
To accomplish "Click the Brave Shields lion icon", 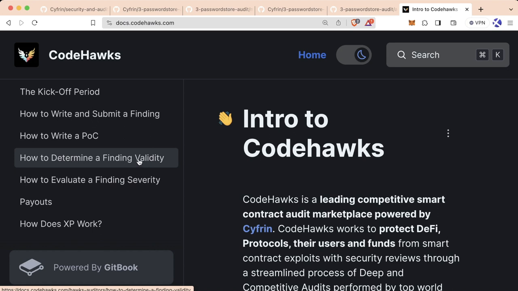I will click(x=355, y=23).
